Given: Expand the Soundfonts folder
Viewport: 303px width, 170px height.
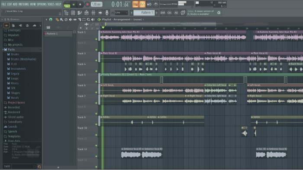Looking at the screenshot, I should pos(13,122).
